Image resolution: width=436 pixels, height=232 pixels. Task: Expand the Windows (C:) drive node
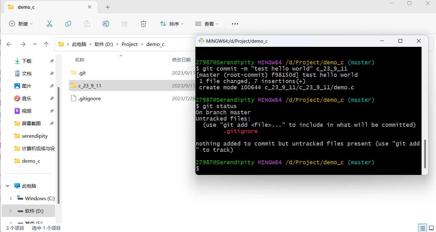pos(11,199)
